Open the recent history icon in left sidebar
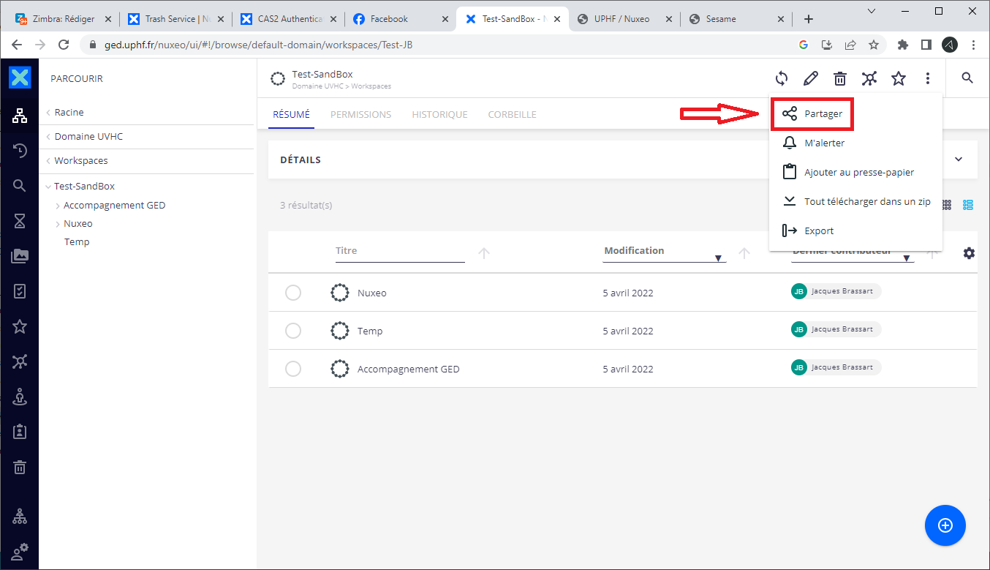Viewport: 990px width, 570px height. tap(20, 151)
